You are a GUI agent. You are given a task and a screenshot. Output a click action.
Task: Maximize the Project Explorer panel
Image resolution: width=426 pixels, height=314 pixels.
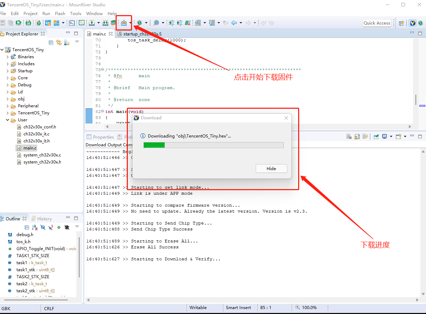[x=76, y=33]
